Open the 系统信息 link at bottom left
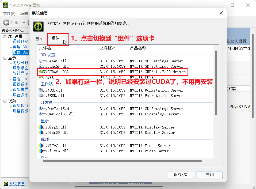256x189 pixels. coord(17,184)
